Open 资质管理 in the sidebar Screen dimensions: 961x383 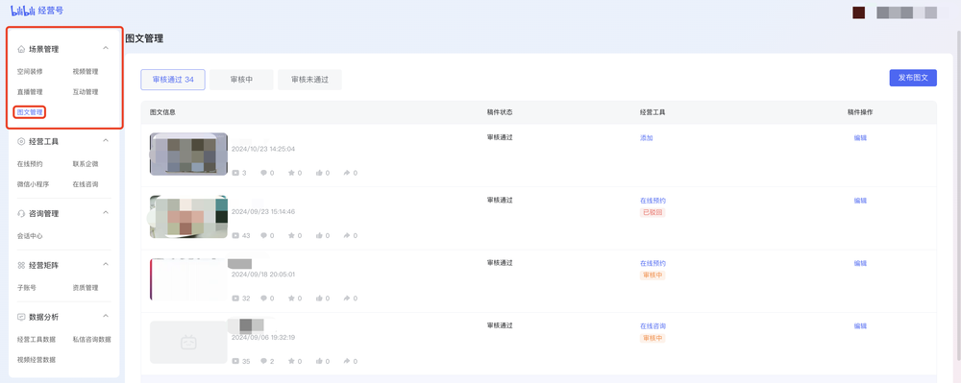point(86,288)
